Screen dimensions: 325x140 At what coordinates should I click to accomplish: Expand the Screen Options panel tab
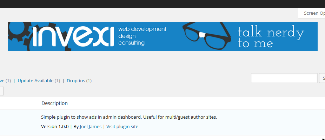point(312,13)
